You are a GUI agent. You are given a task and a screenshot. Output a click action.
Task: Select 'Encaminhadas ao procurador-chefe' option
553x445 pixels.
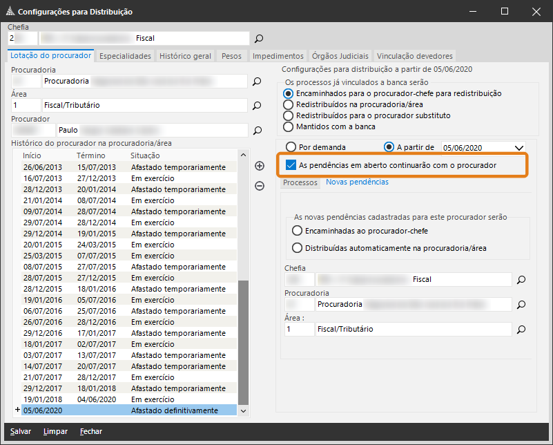point(298,231)
